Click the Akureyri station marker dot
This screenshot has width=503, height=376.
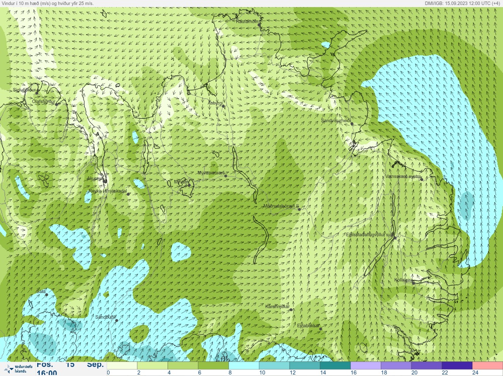coord(105,181)
